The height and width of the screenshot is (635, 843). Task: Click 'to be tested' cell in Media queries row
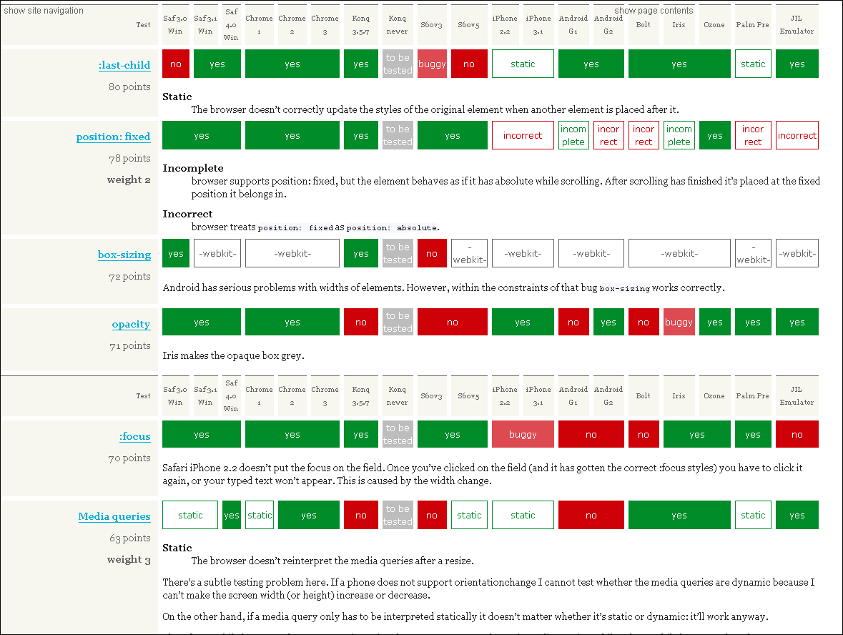click(398, 515)
